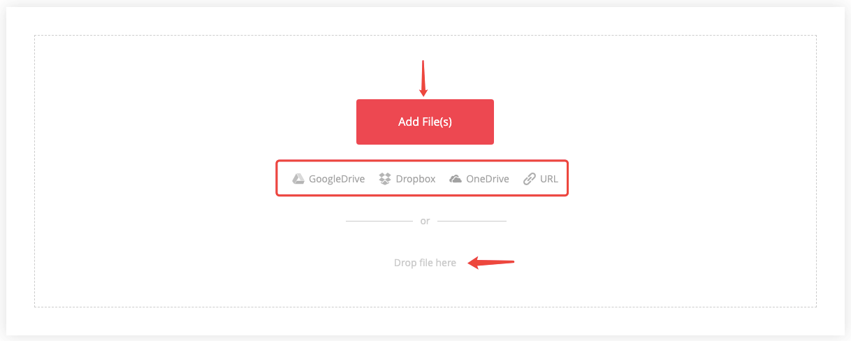Click the divider line right of "or"
851x341 pixels.
tap(472, 221)
